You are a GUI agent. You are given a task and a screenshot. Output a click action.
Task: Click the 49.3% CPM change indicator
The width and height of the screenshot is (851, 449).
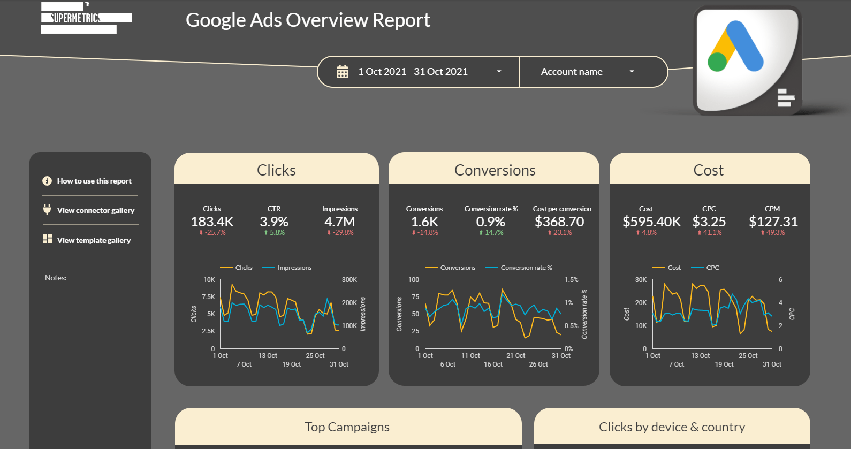pyautogui.click(x=773, y=233)
